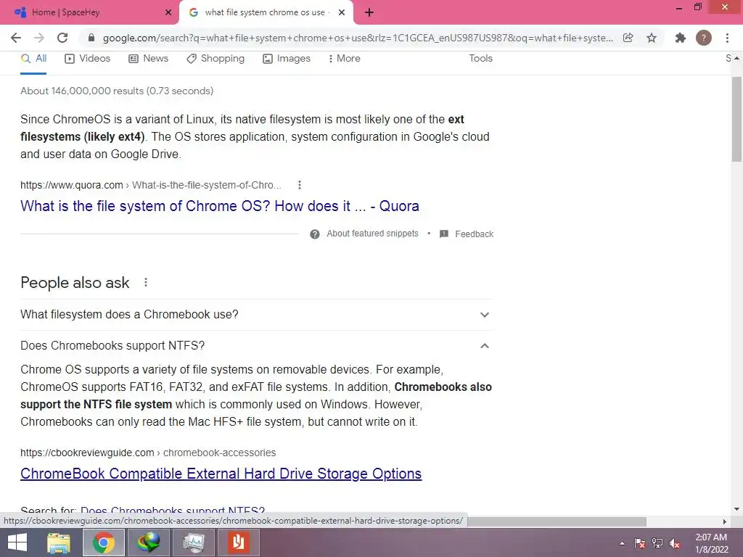The height and width of the screenshot is (557, 743).
Task: Switch to the Home | SpaceHey tab
Action: pos(89,13)
